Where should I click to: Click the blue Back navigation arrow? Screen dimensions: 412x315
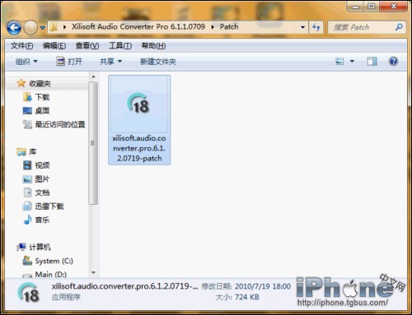[x=14, y=28]
